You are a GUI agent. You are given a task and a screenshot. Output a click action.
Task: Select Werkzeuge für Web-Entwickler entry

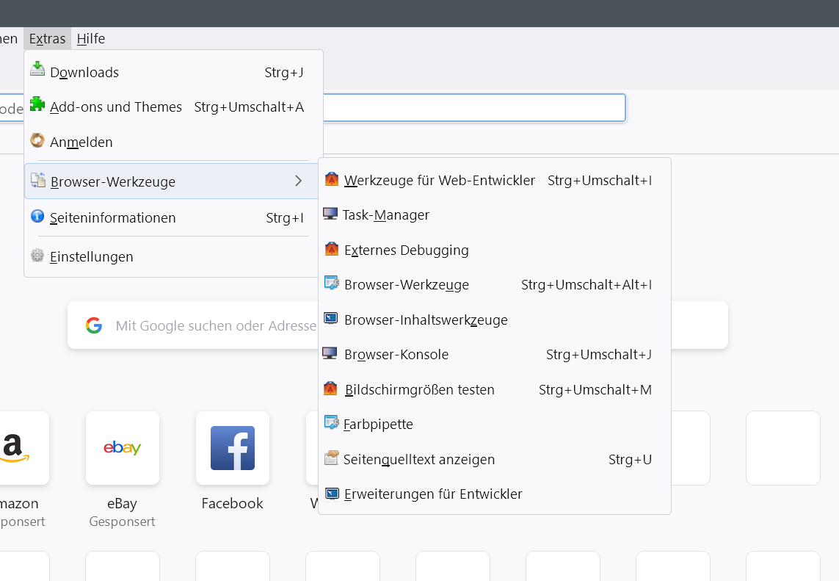pyautogui.click(x=439, y=180)
